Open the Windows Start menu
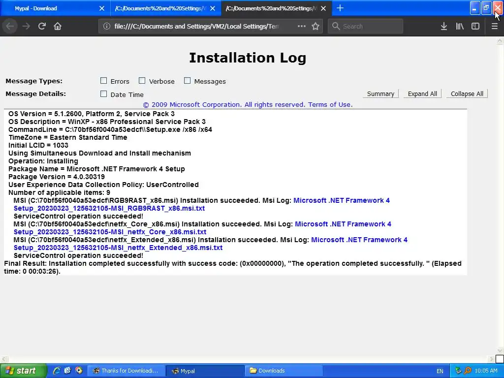504x378 pixels. pos(23,371)
